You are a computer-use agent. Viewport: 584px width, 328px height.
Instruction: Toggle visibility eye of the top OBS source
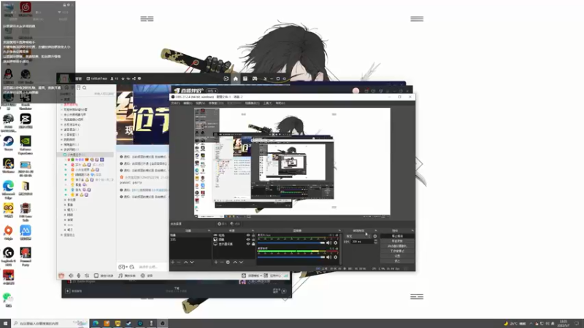point(248,235)
